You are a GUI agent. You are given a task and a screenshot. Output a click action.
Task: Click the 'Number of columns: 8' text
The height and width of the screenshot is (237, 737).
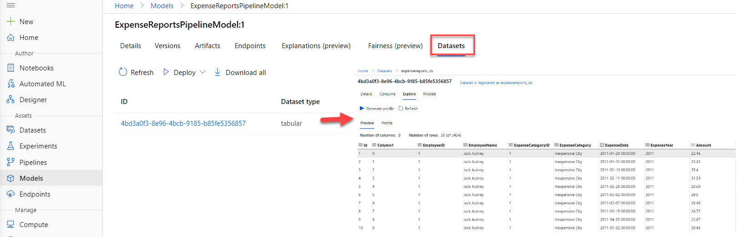[x=380, y=135]
